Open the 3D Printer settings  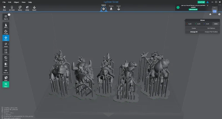(12, 8)
